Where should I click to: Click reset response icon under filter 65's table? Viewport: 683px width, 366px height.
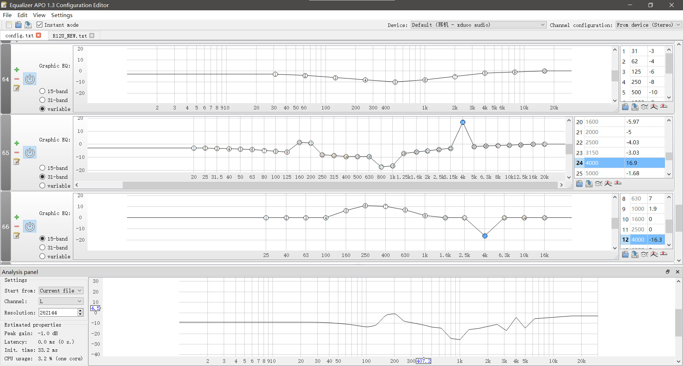(x=618, y=183)
